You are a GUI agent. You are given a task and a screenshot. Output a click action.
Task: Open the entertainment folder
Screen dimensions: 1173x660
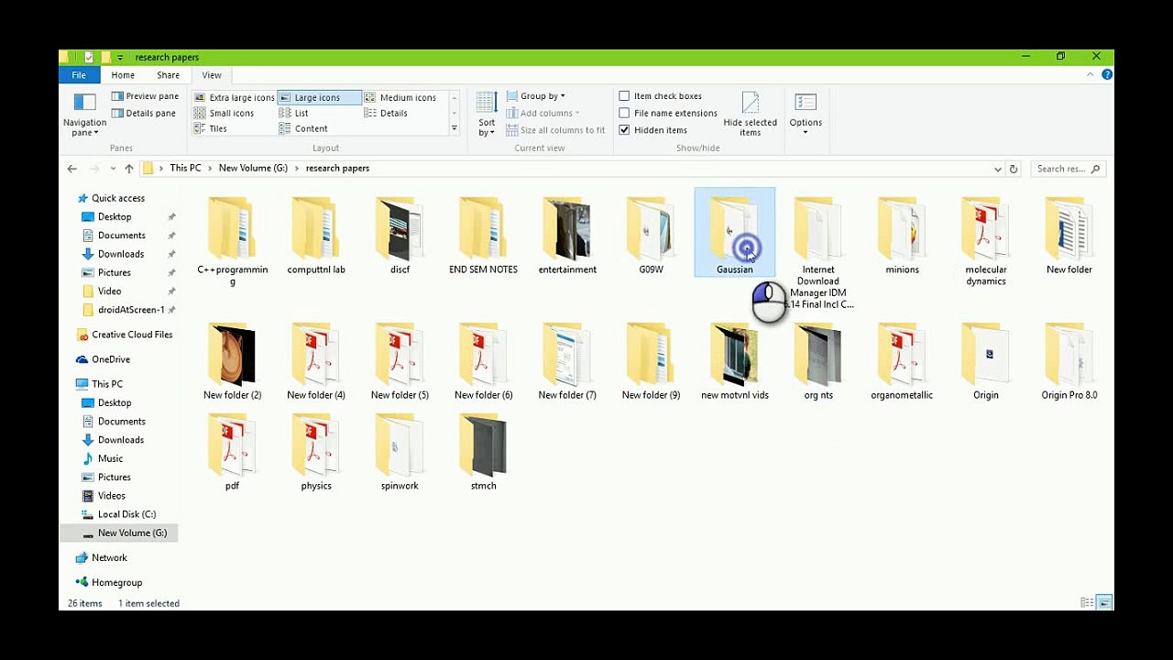(x=567, y=236)
